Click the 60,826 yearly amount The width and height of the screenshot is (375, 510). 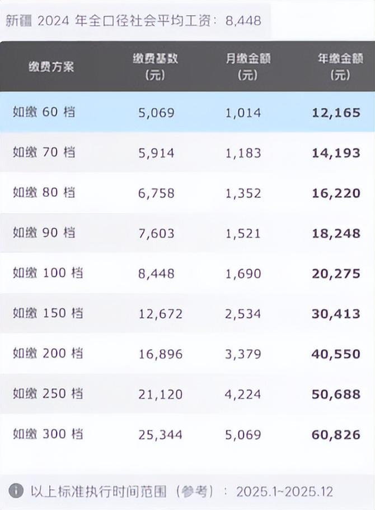336,435
